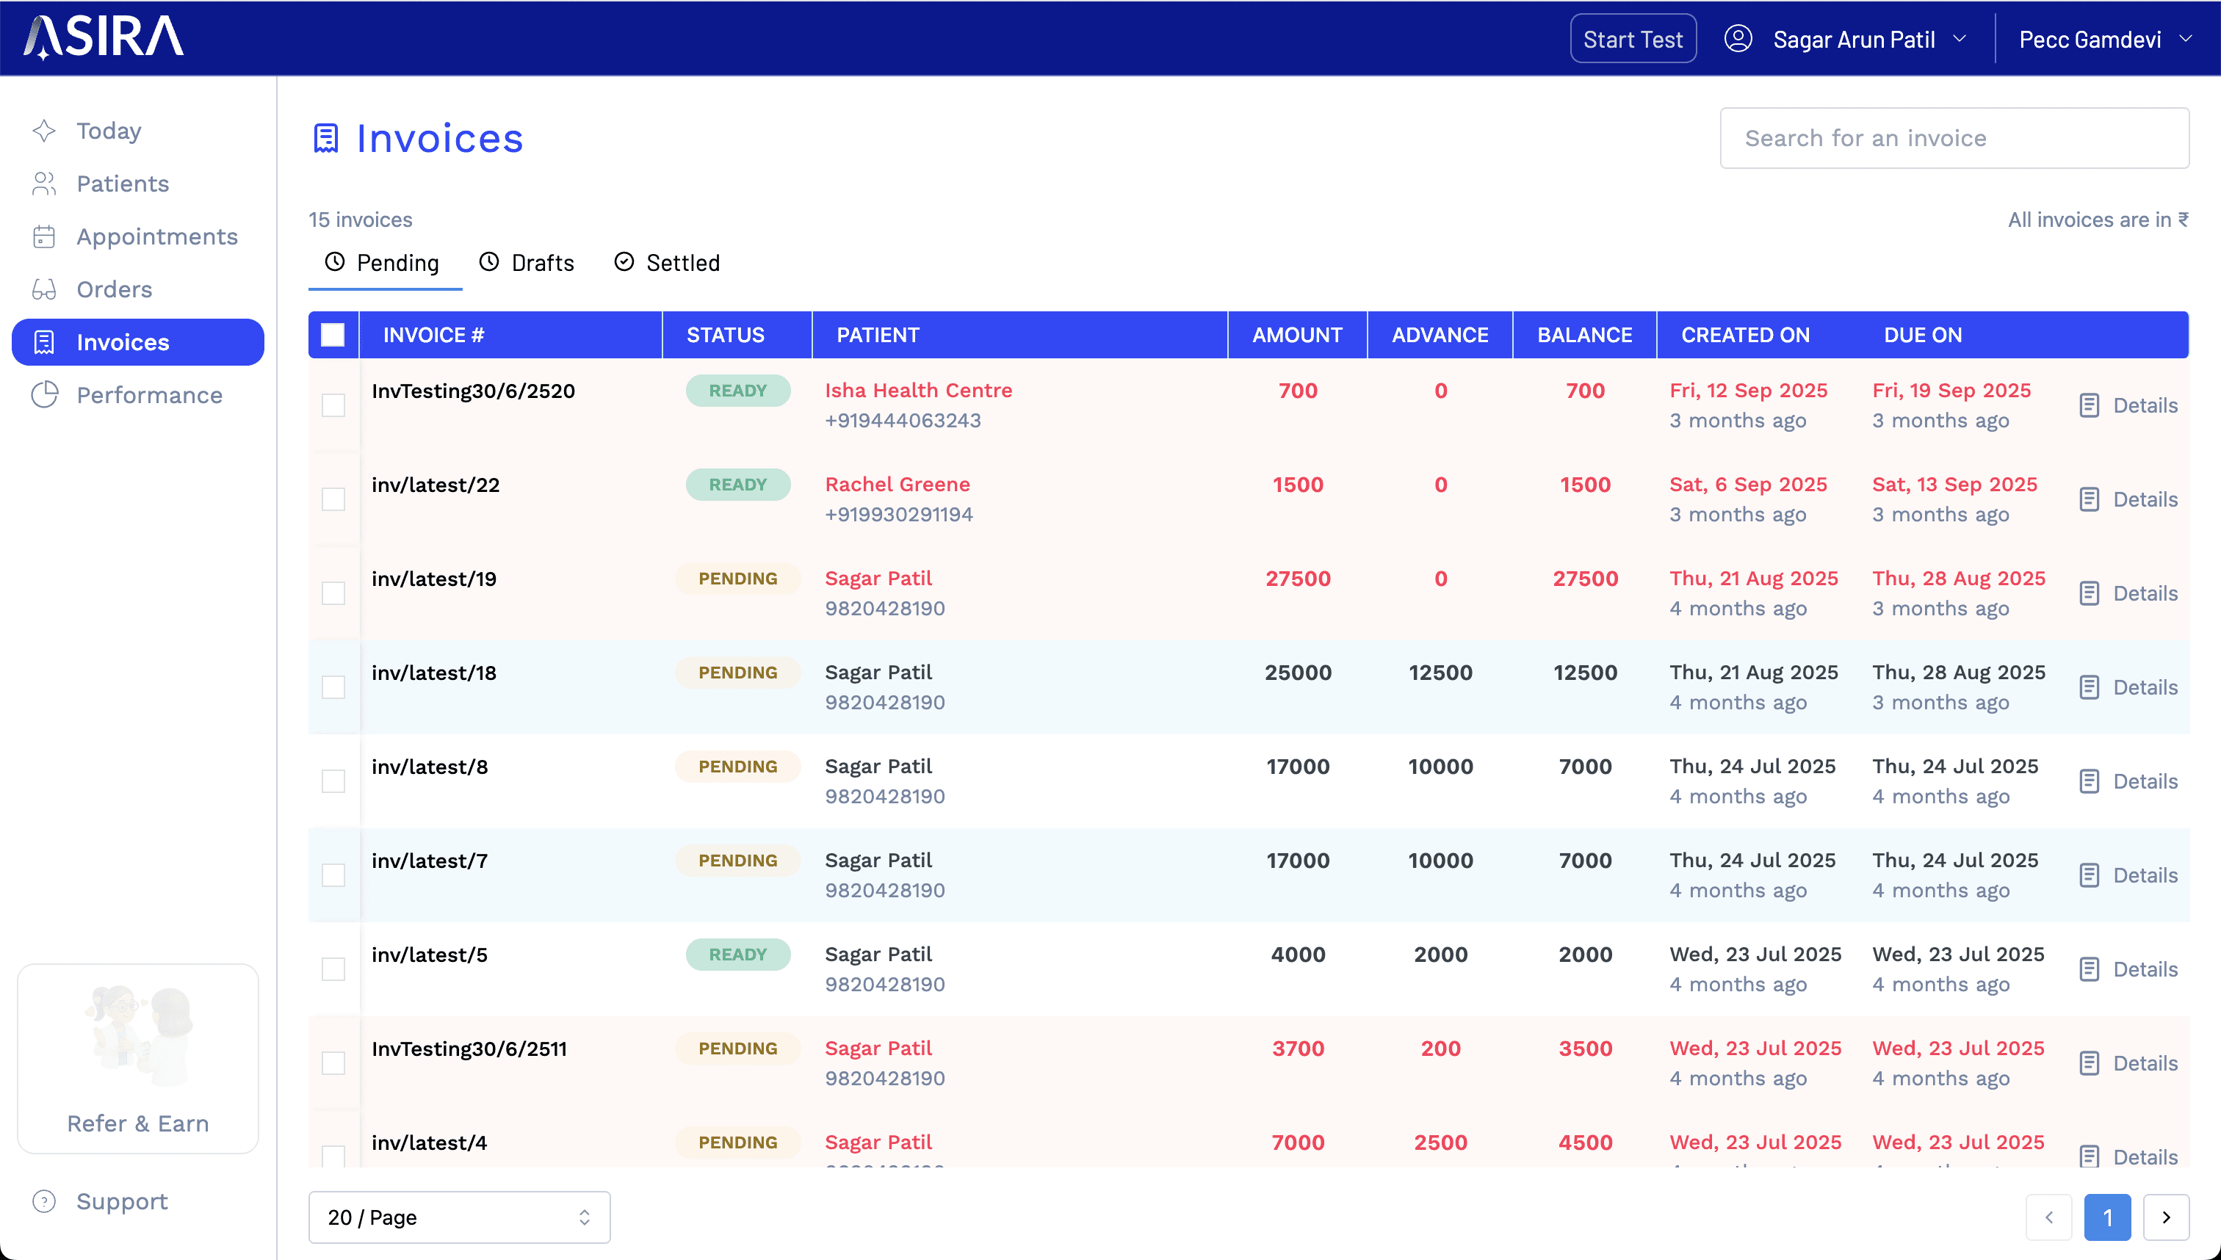This screenshot has height=1260, width=2221.
Task: Click the Today star icon in sidebar
Action: point(44,131)
